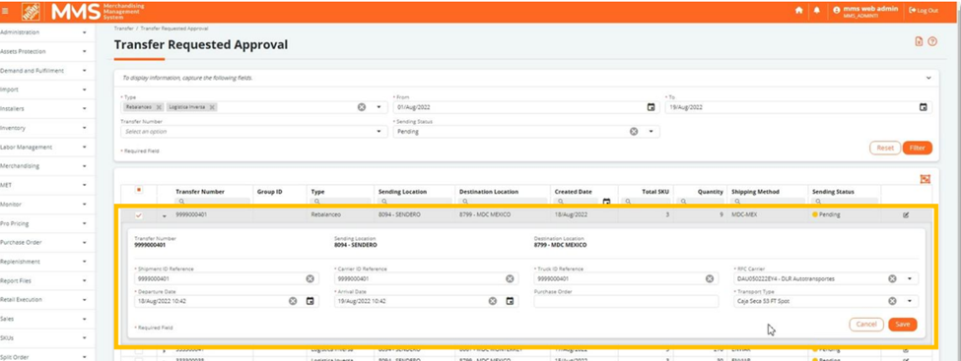Open the To date calendar picker
Image resolution: width=961 pixels, height=361 pixels.
(923, 107)
